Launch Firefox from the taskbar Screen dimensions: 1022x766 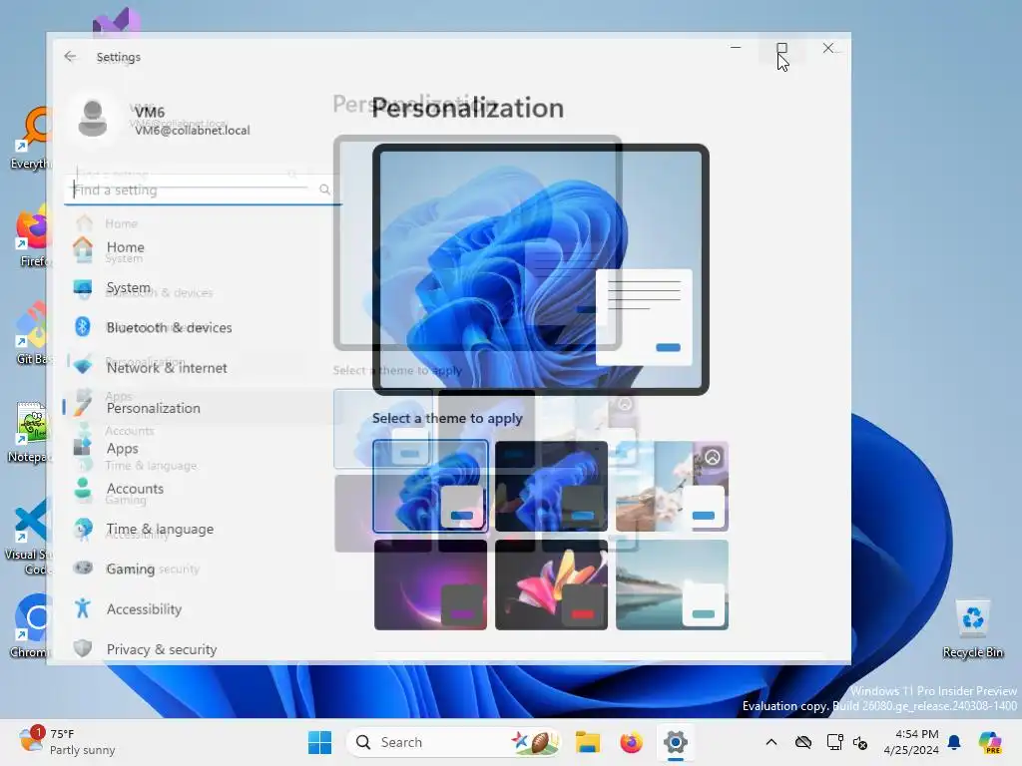[x=631, y=742]
